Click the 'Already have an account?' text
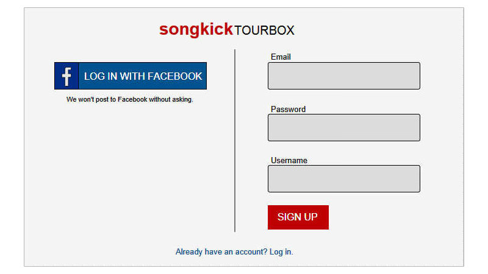The image size is (488, 274). click(221, 251)
